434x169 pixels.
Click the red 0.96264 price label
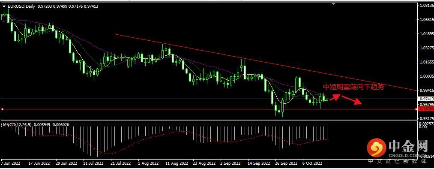click(x=426, y=109)
